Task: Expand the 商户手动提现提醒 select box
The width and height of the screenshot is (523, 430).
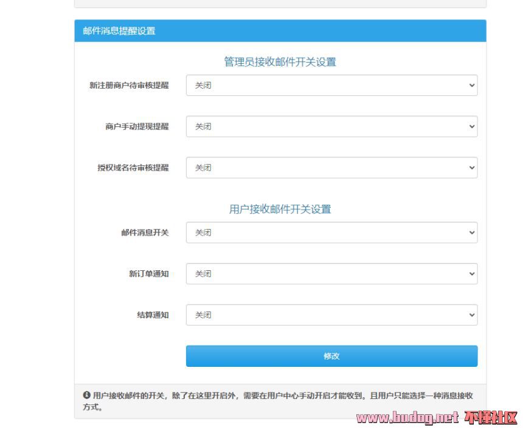Action: pos(331,127)
